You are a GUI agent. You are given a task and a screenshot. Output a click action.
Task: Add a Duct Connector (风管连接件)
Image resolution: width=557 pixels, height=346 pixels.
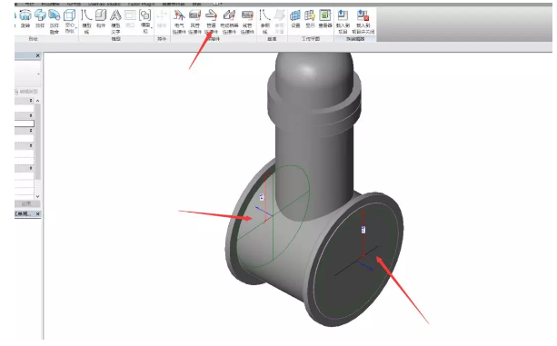[x=195, y=22]
